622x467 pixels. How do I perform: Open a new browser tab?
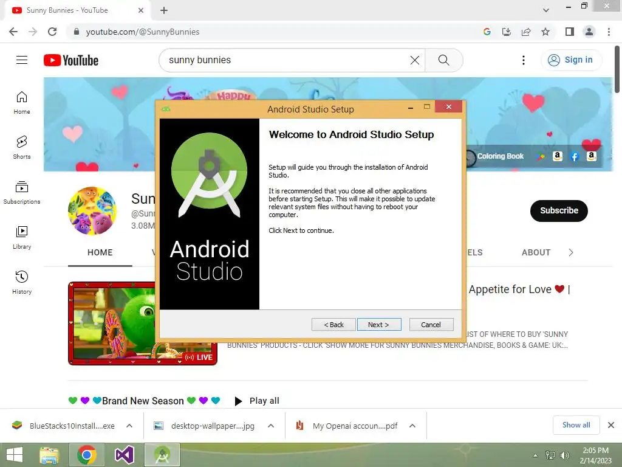point(164,10)
